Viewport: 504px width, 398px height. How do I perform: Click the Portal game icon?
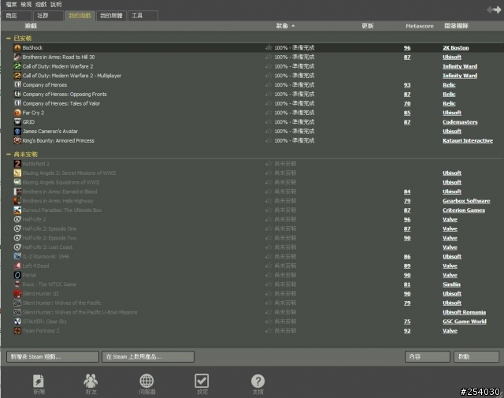(x=17, y=275)
